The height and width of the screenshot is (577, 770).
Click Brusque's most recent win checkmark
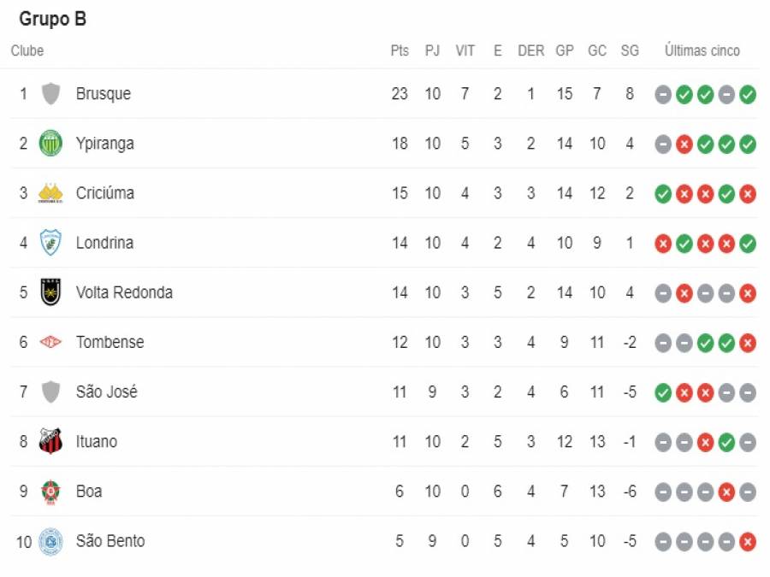748,95
